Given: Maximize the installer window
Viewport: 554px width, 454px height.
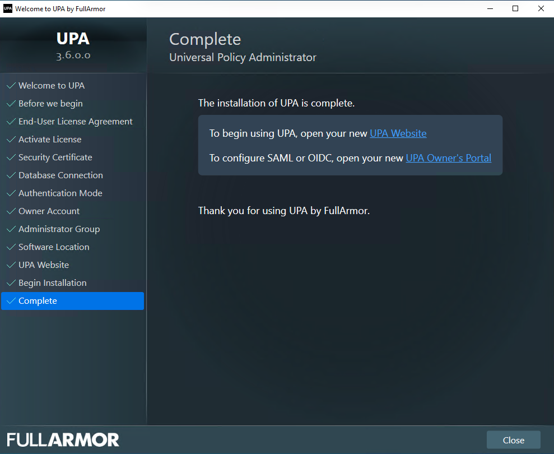Looking at the screenshot, I should pos(515,8).
